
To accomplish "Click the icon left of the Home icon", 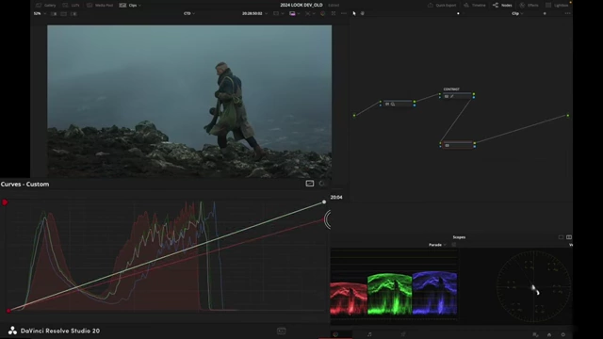I will pos(535,335).
